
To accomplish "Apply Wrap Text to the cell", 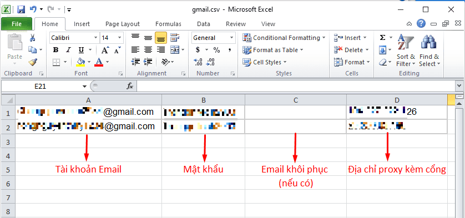I will click(x=175, y=38).
